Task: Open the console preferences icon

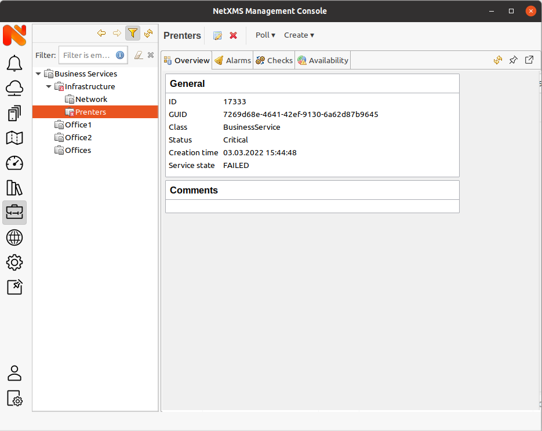Action: coord(14,399)
